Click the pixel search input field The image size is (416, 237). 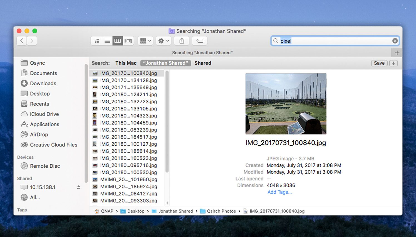334,41
